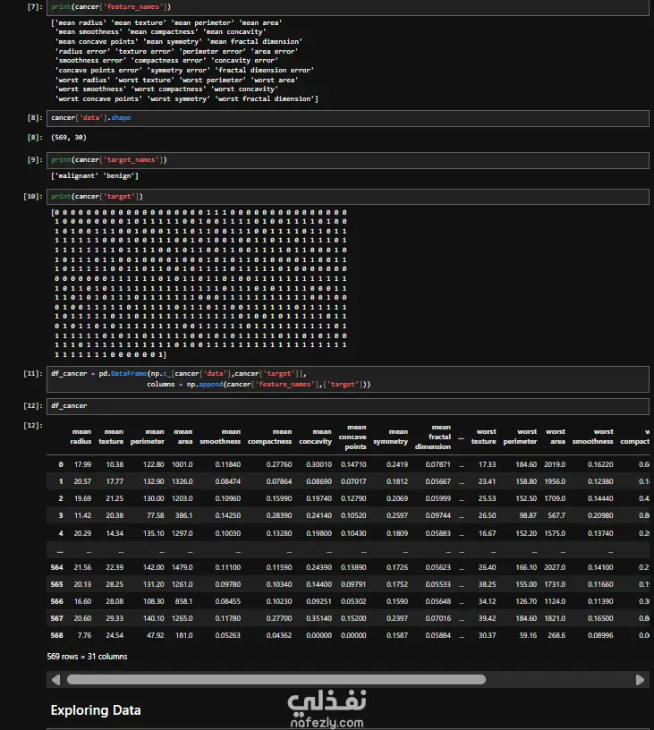Click row index 1 in dataframe

61,481
